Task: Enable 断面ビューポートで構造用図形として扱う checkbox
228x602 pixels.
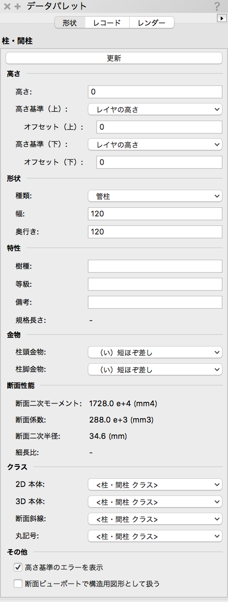Action: point(18,584)
